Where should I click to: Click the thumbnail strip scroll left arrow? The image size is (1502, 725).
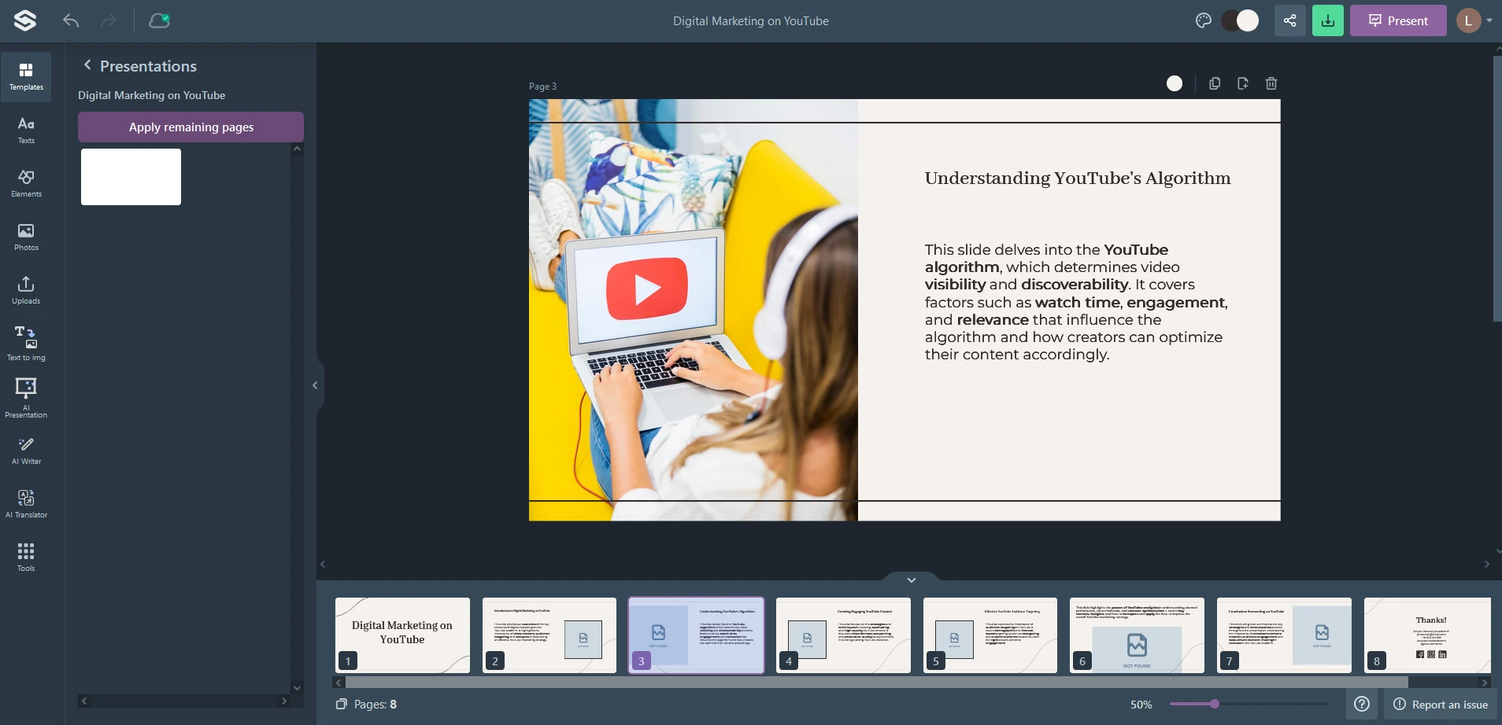[x=339, y=683]
